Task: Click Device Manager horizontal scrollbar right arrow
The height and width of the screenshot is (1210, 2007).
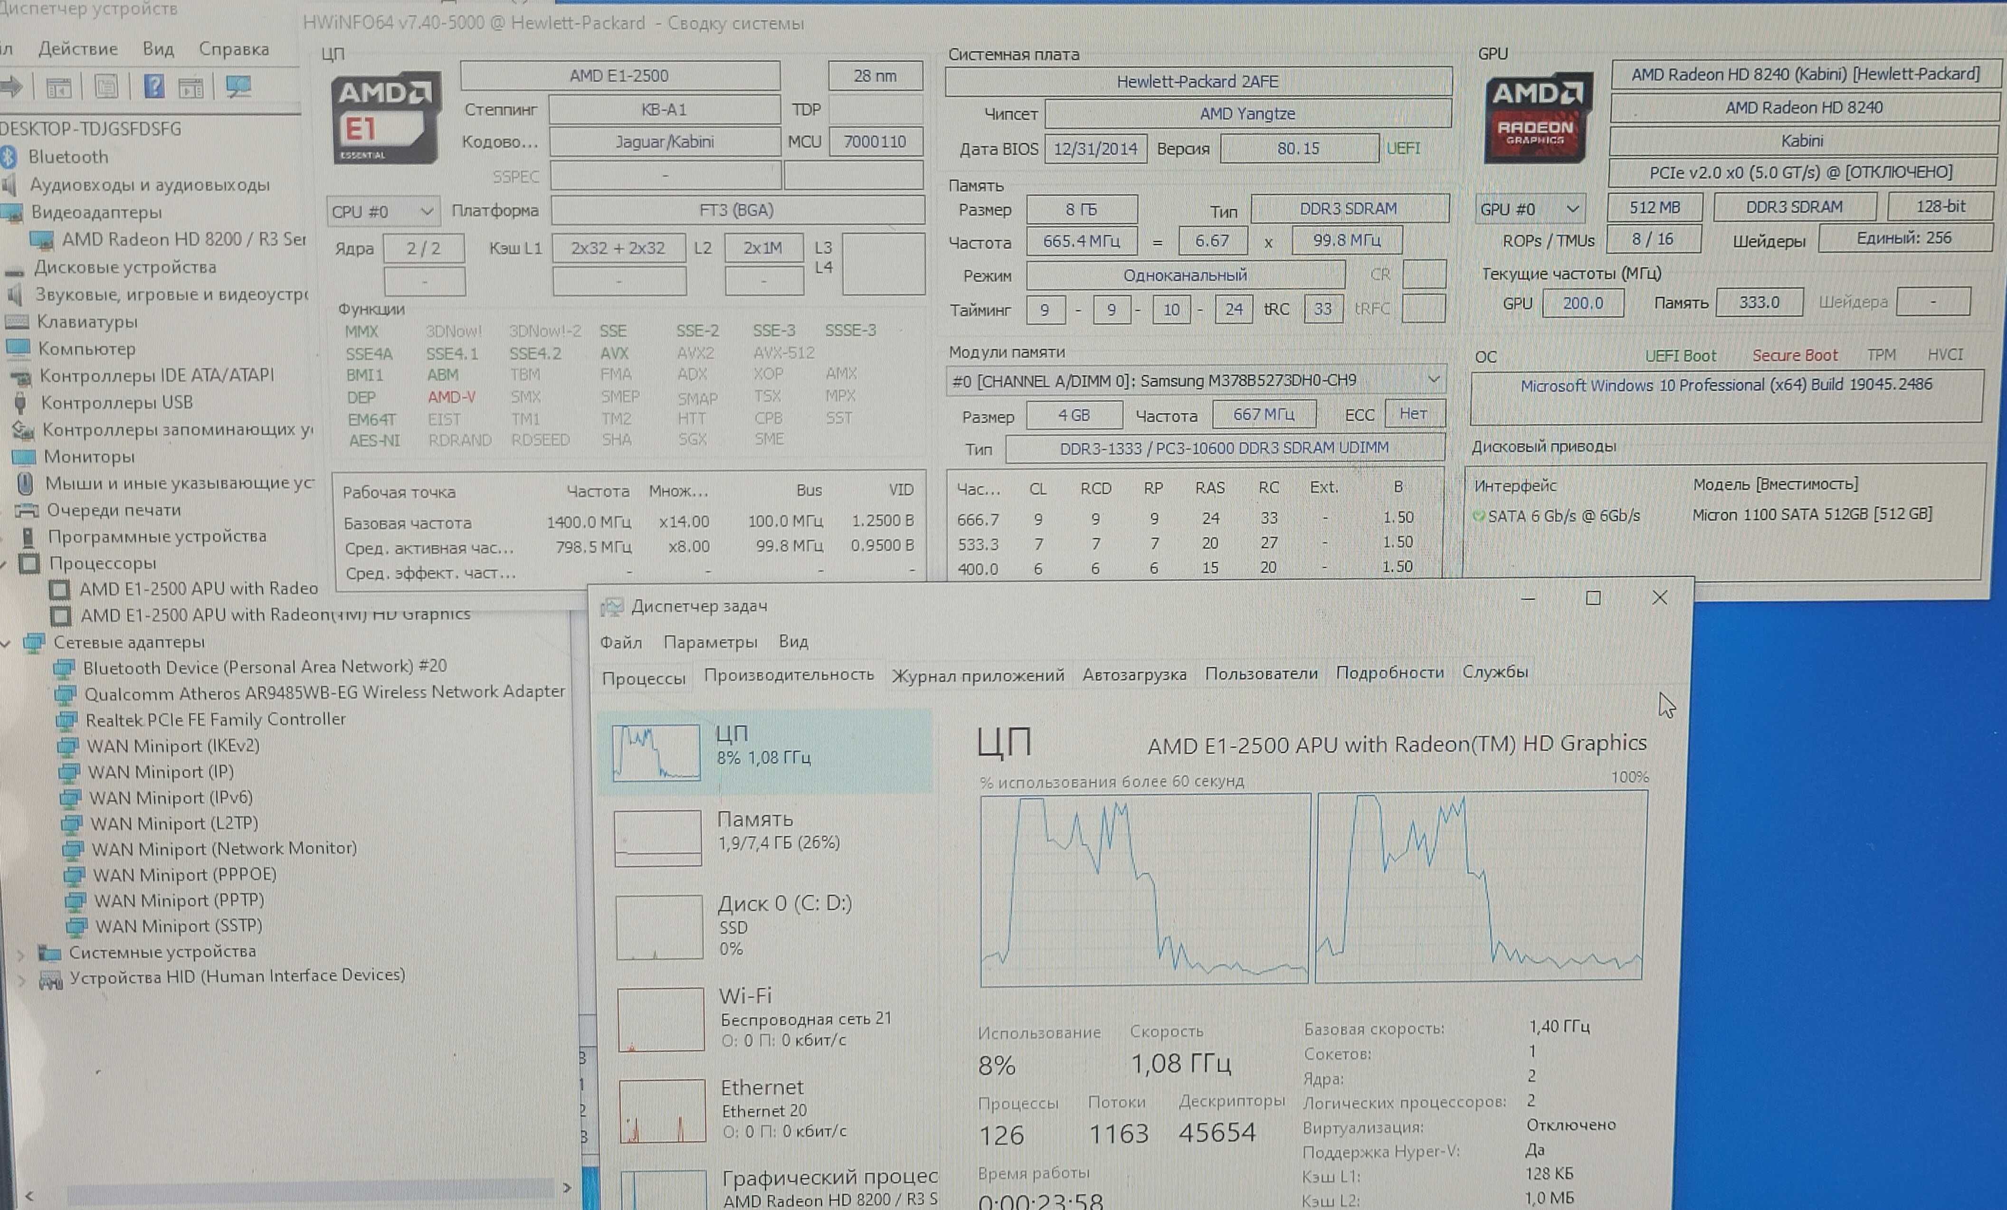Action: pyautogui.click(x=566, y=1188)
